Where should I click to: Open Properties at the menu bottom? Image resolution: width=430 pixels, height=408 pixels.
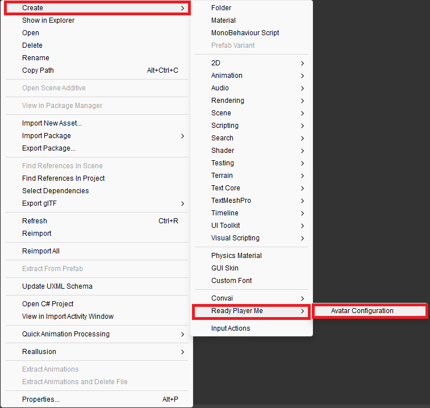click(x=40, y=399)
